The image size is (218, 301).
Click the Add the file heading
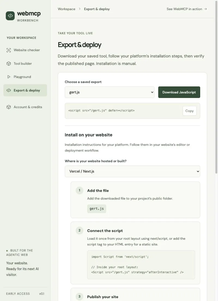click(98, 191)
